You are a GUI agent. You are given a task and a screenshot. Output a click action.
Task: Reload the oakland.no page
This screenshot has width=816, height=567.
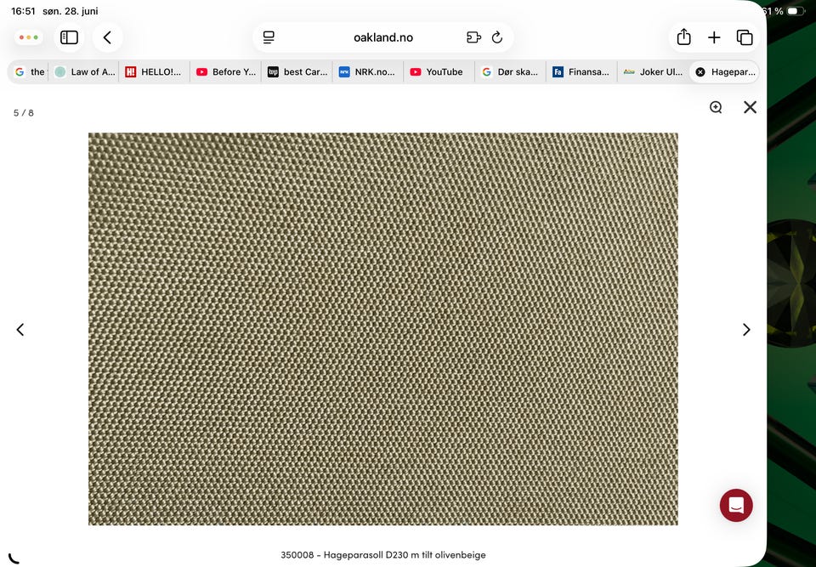pyautogui.click(x=497, y=37)
